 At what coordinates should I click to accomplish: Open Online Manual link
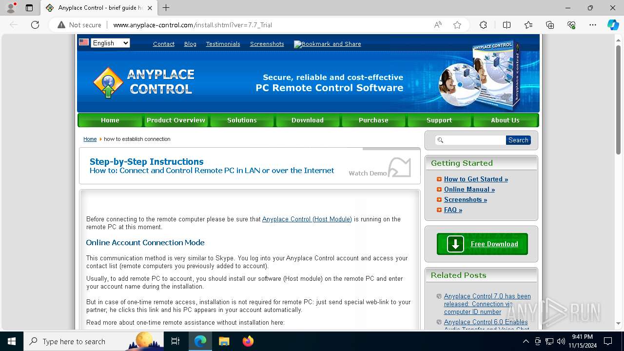coord(469,189)
